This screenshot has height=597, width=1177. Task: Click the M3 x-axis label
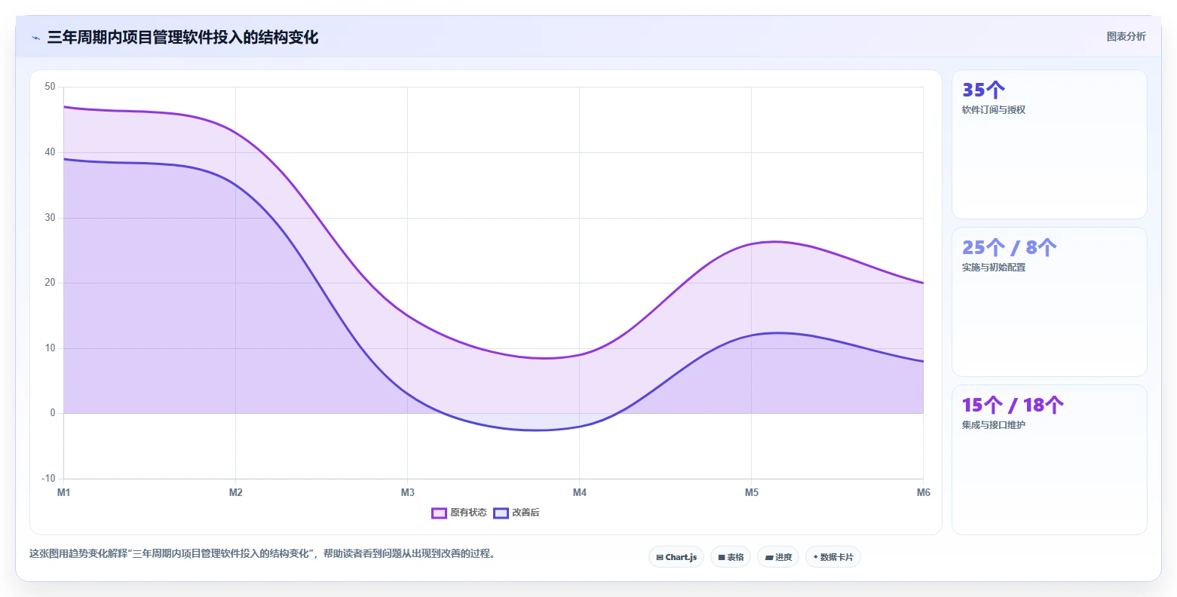tap(408, 492)
